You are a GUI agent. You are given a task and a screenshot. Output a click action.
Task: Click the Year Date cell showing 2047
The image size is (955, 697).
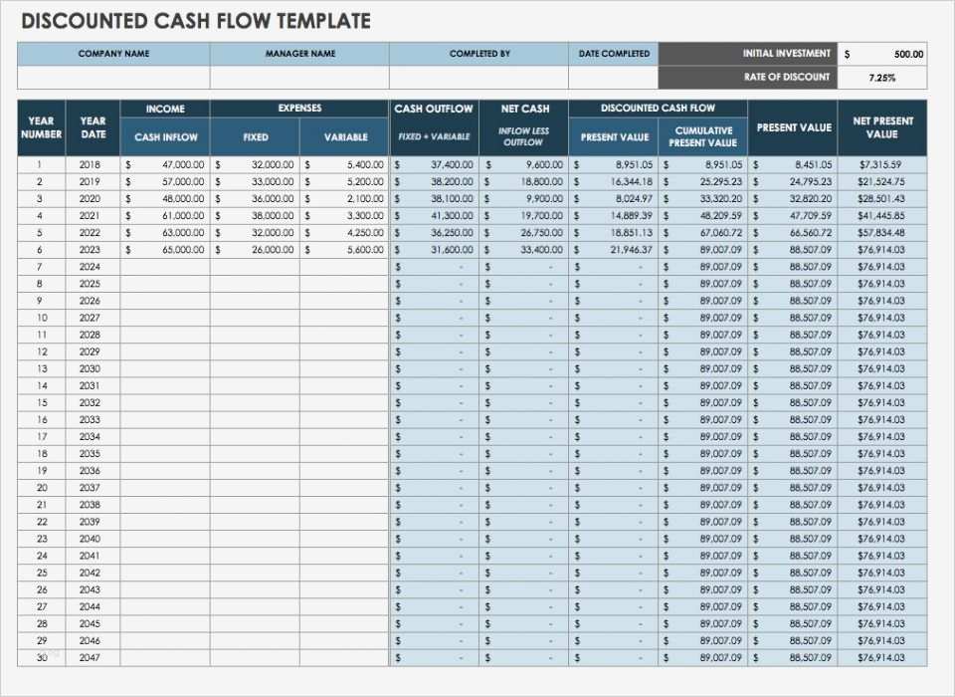93,657
